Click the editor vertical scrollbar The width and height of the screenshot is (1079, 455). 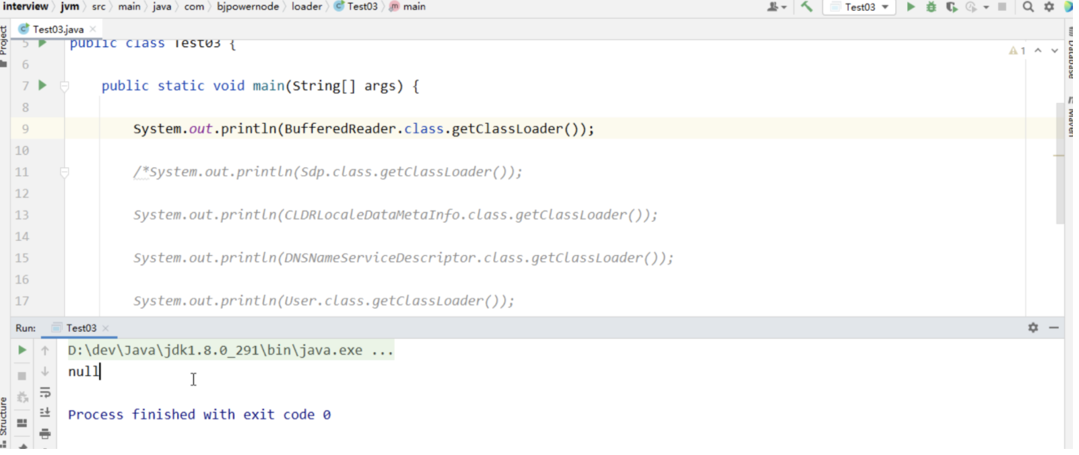(x=1059, y=163)
